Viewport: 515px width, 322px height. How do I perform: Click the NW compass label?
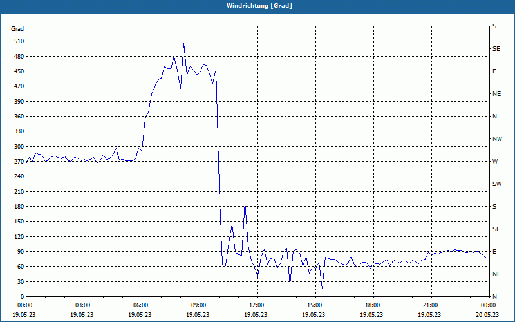coord(497,139)
